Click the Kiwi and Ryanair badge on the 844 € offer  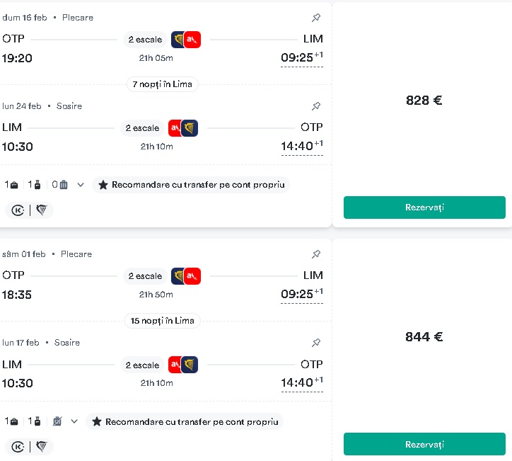click(x=30, y=446)
